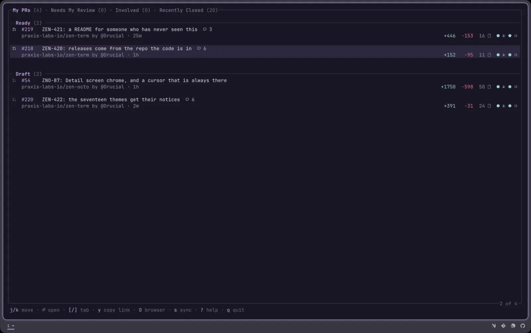Click the praxis-labs-io/zen-octo repository name
Image resolution: width=531 pixels, height=333 pixels.
[x=55, y=87]
